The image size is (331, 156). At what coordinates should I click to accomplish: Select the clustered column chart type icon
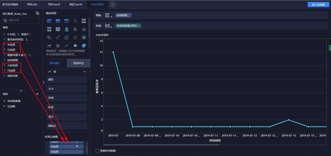(84, 29)
